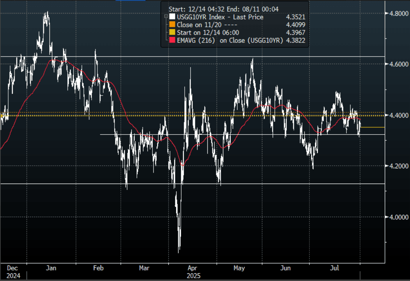410x281 pixels.
Task: Click the Jan label on the time axis
Action: [51, 268]
